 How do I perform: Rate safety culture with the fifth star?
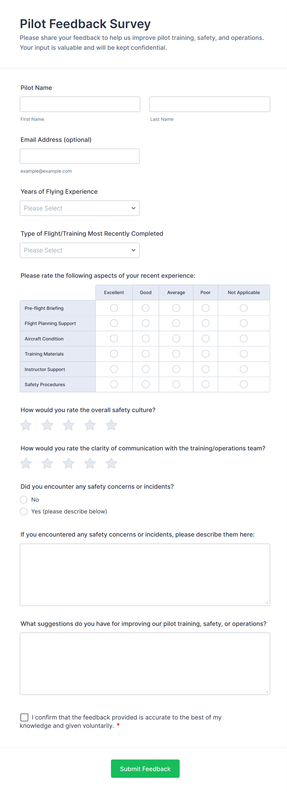(111, 425)
